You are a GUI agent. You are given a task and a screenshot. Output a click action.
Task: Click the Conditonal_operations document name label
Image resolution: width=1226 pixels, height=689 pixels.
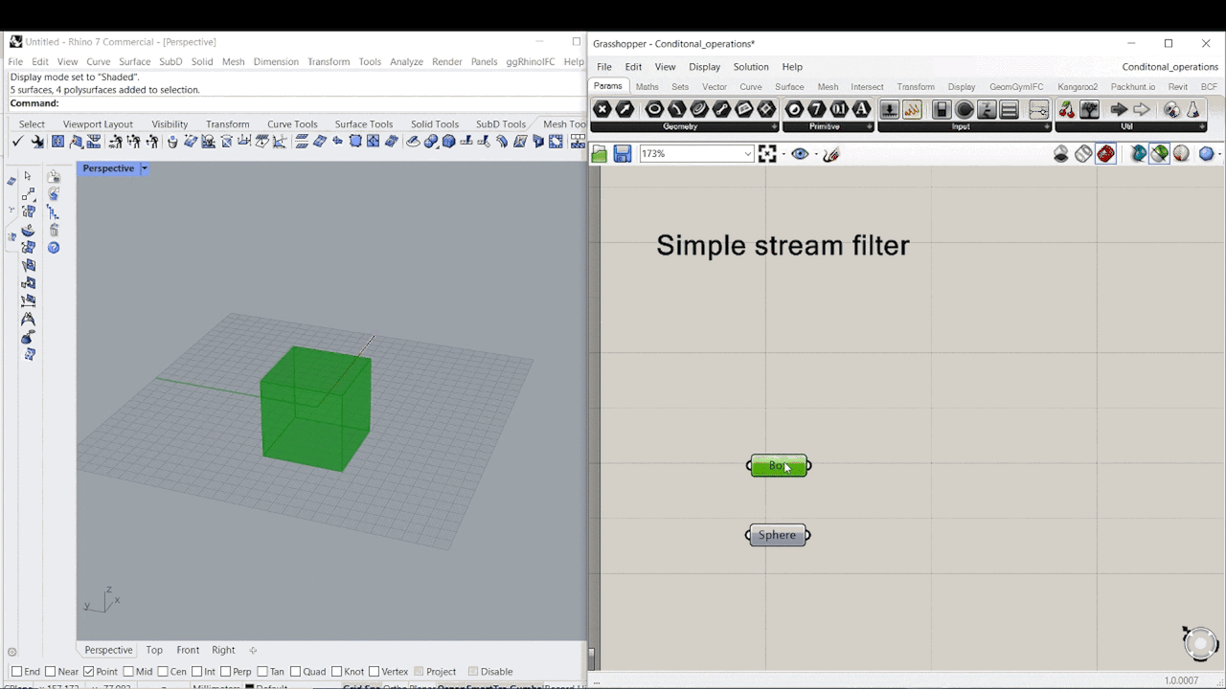click(1169, 67)
